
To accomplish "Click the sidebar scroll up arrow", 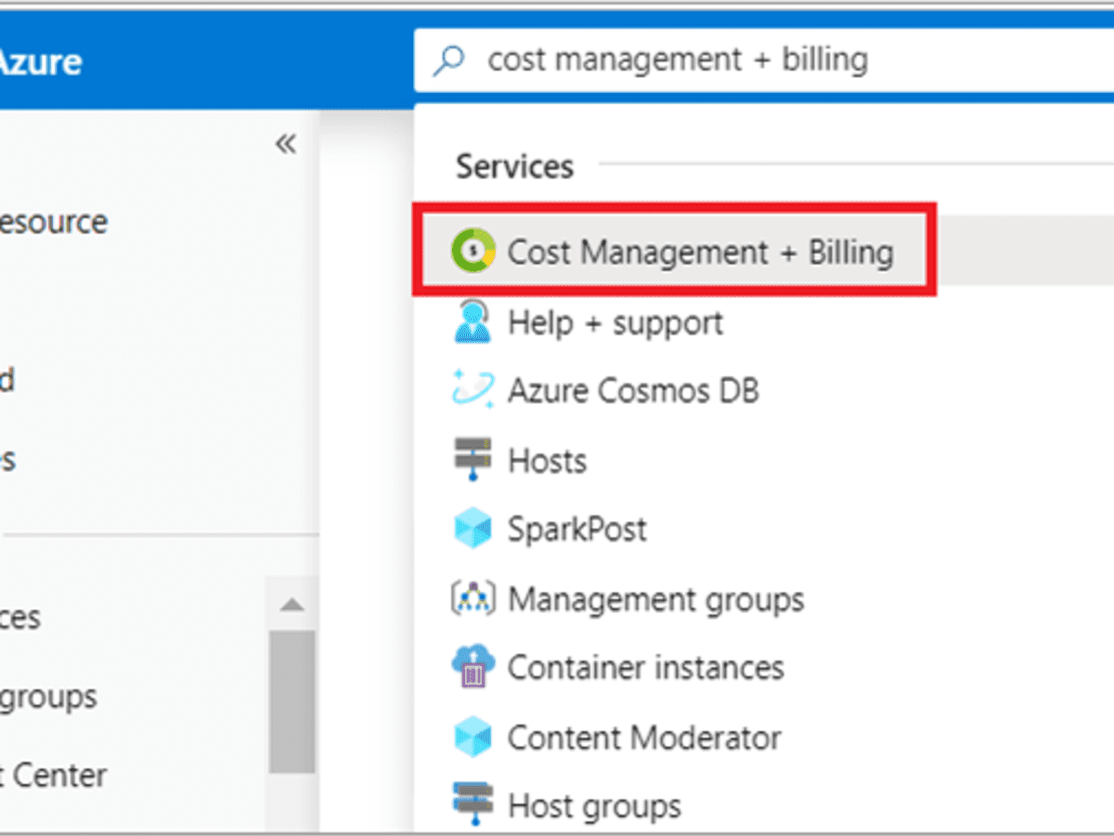I will [292, 605].
